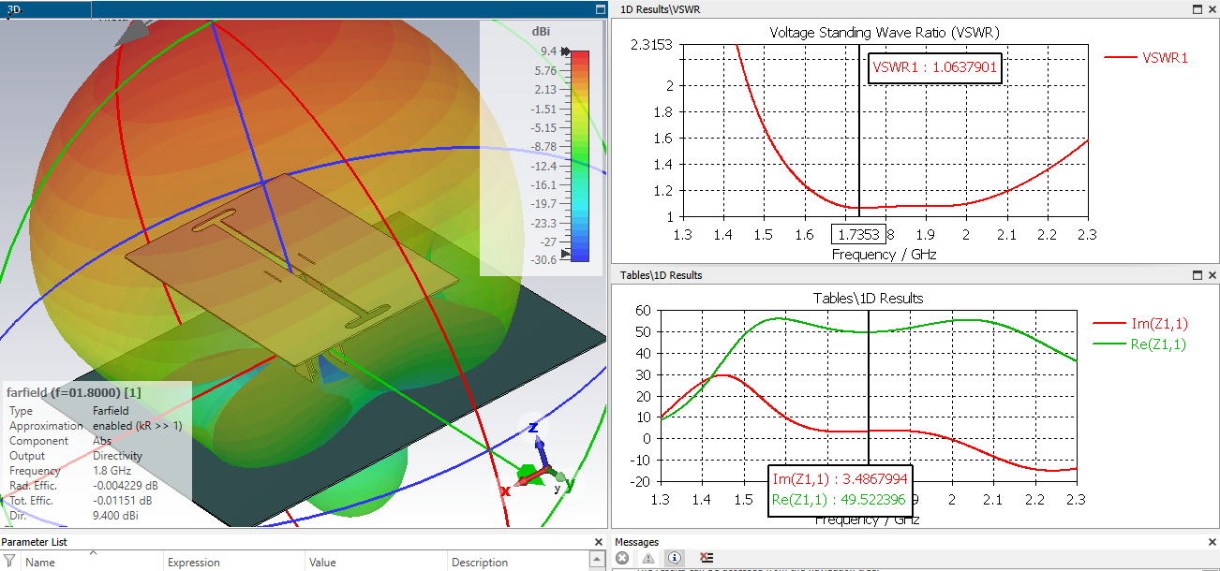This screenshot has height=571, width=1220.
Task: Click Frequency / GHz label under VSWR plot
Action: (884, 255)
